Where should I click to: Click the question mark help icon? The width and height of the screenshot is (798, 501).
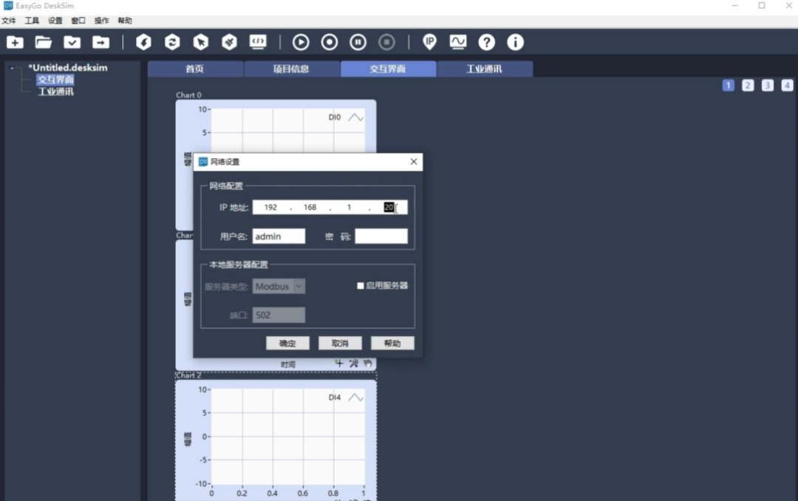click(x=486, y=42)
